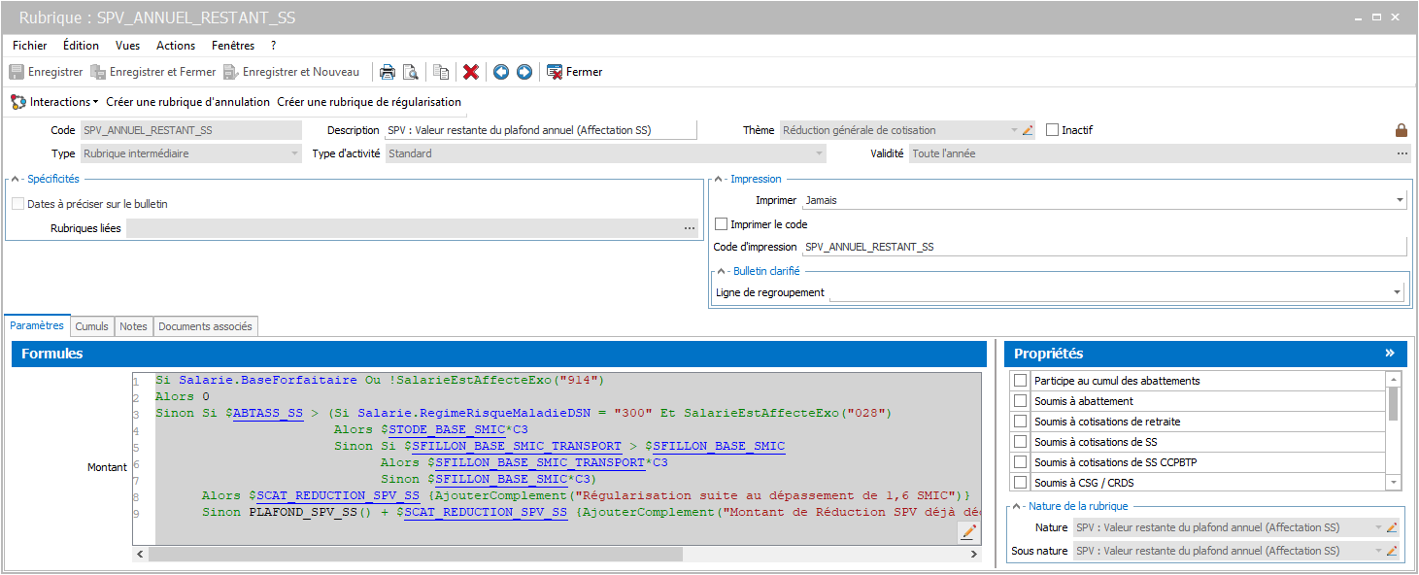Click the ellipsis button for Validité
1419x575 pixels.
click(x=1402, y=153)
